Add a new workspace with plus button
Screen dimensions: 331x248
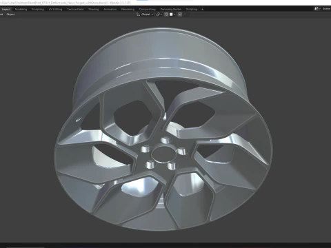pos(202,10)
